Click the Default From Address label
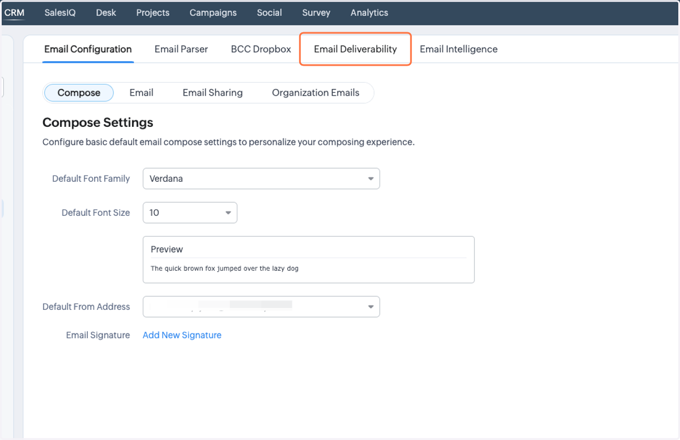 coord(86,306)
